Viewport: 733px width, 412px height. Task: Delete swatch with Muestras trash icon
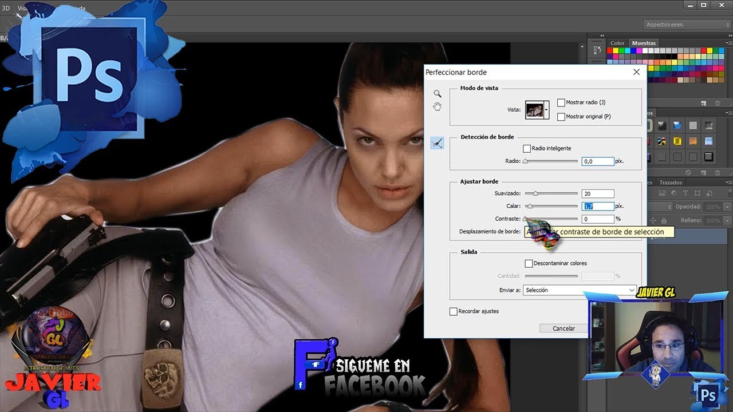[x=718, y=103]
